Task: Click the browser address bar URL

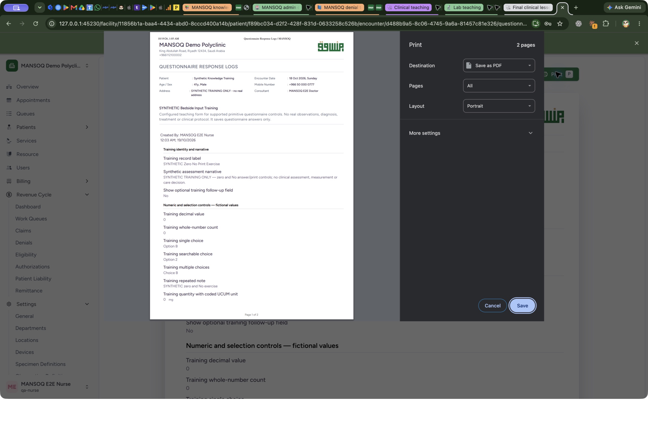Action: click(293, 24)
